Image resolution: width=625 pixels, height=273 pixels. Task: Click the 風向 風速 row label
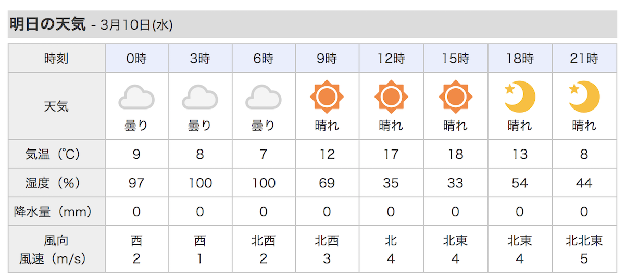click(56, 249)
